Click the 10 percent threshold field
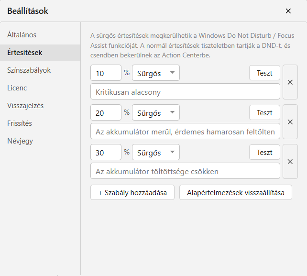Viewport: 307px width, 276px height. pos(106,73)
